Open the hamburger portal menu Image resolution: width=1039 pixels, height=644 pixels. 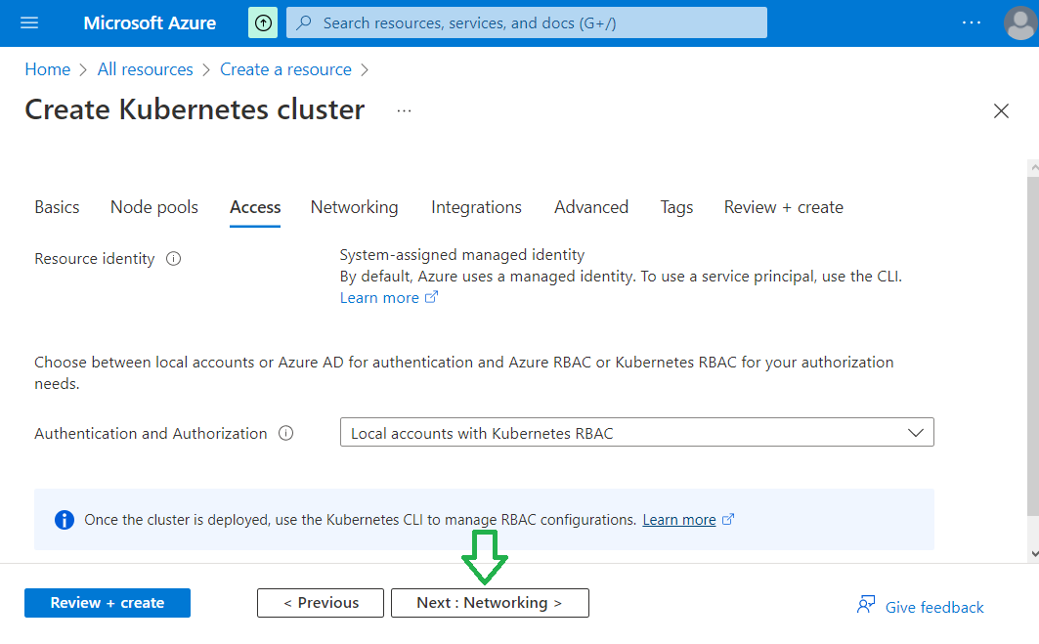click(29, 23)
